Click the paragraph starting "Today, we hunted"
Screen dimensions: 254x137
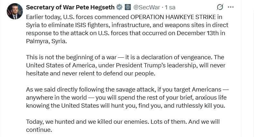click(122, 126)
